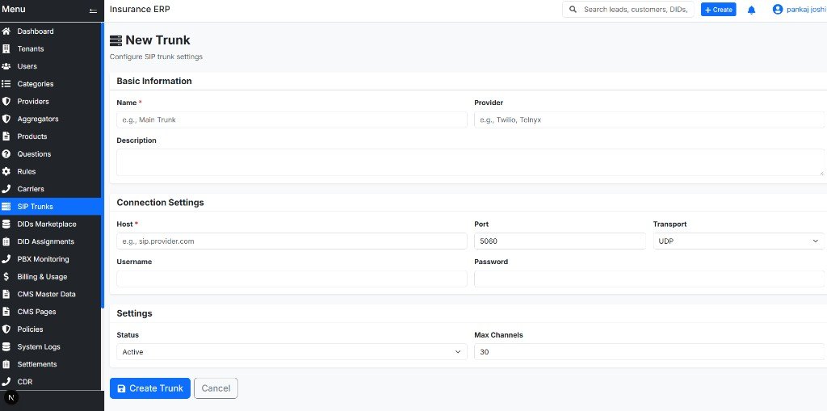Open the Status Active dropdown
The width and height of the screenshot is (827, 411).
292,352
